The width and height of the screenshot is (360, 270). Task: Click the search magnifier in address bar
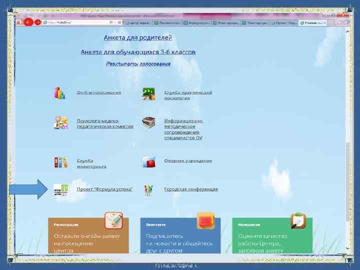[111, 22]
